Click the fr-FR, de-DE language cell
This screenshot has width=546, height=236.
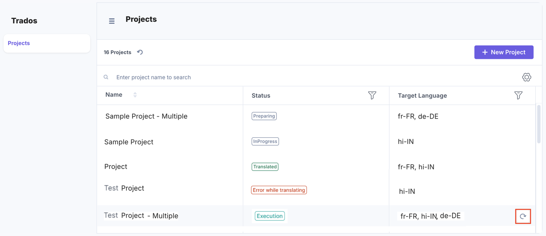[x=418, y=116]
